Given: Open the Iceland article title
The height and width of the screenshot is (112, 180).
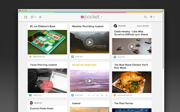Looking at the screenshot, I should (76, 103).
